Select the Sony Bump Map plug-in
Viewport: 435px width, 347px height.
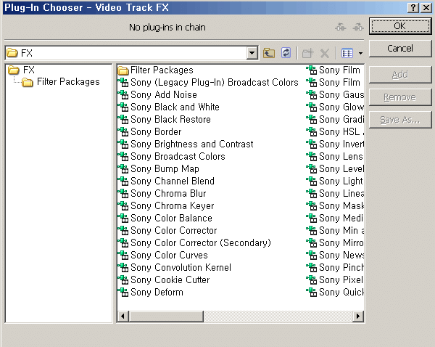click(x=158, y=168)
